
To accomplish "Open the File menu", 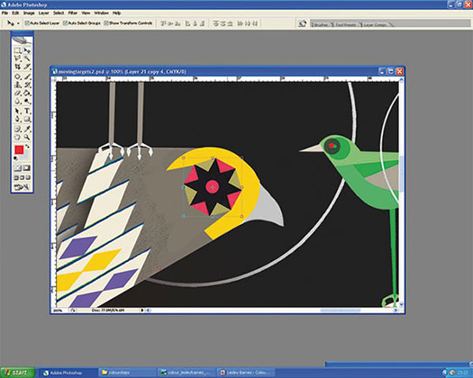I will 5,13.
